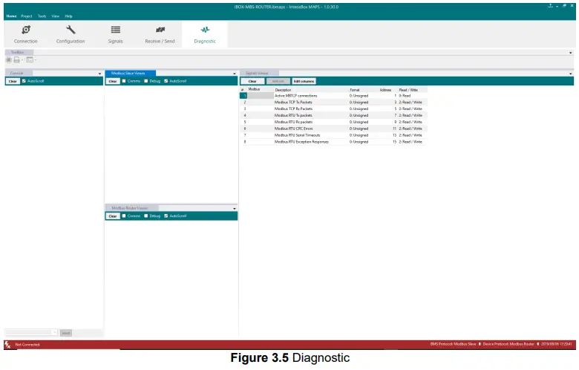Image resolution: width=579 pixels, height=370 pixels.
Task: Open the Modbus Router Viewer dropdown arrow
Action: (235, 209)
